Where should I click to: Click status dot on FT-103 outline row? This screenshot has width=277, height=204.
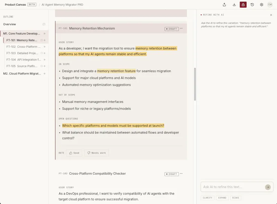click(45, 53)
